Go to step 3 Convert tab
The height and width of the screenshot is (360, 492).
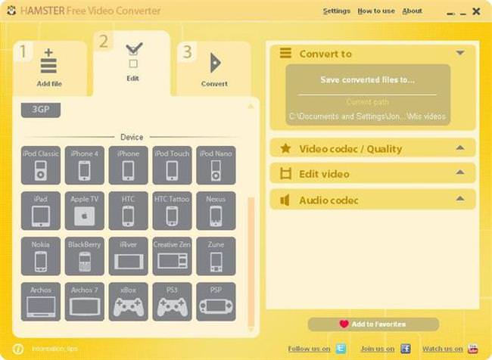pos(214,68)
